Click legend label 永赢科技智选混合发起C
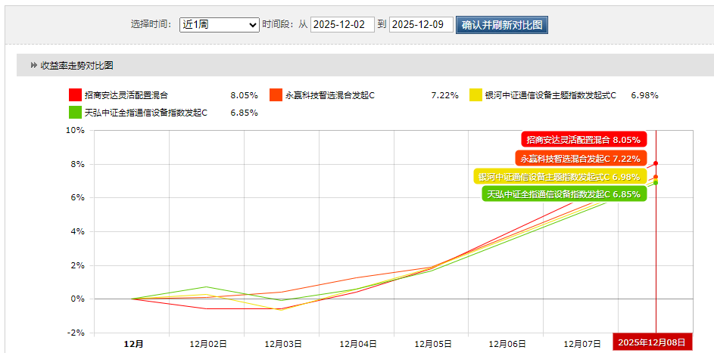 (x=329, y=95)
